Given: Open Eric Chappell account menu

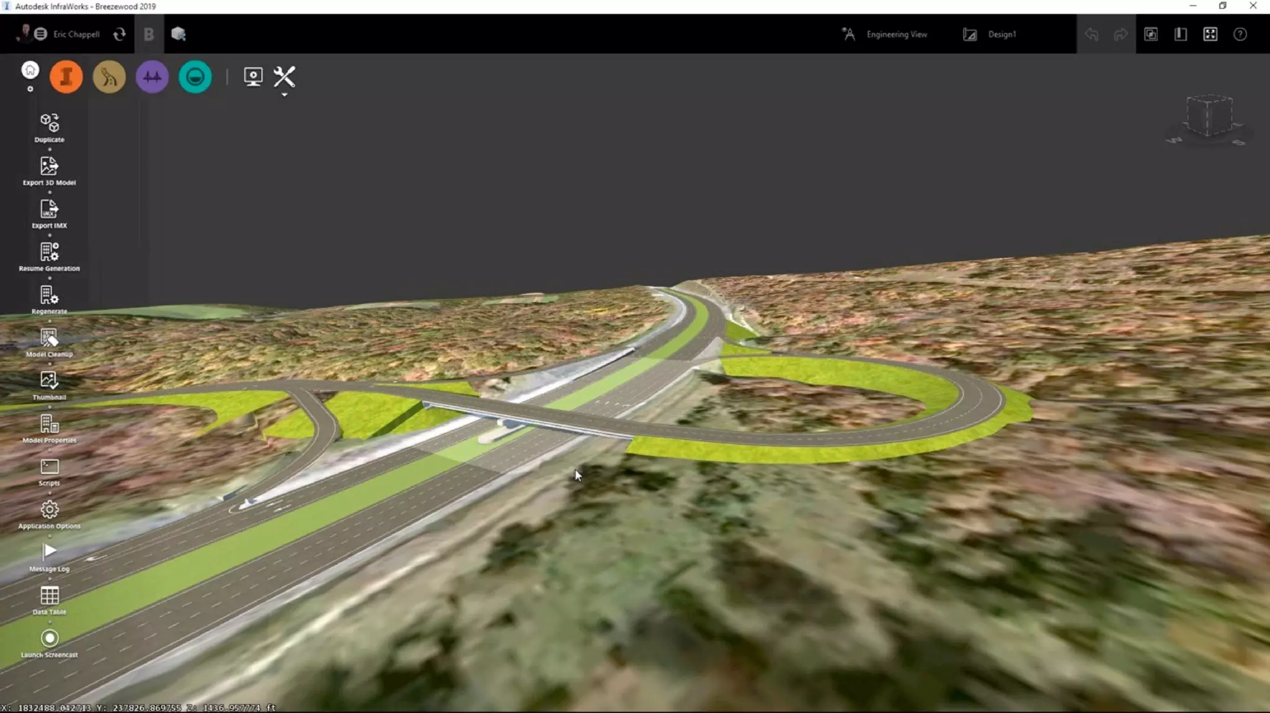Looking at the screenshot, I should pyautogui.click(x=76, y=35).
